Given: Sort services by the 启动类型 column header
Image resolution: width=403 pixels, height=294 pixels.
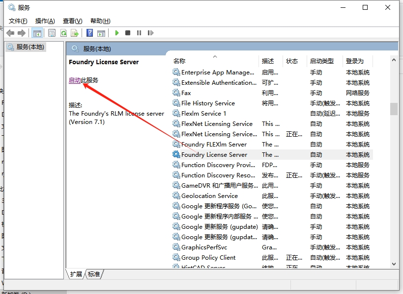Looking at the screenshot, I should click(x=321, y=61).
